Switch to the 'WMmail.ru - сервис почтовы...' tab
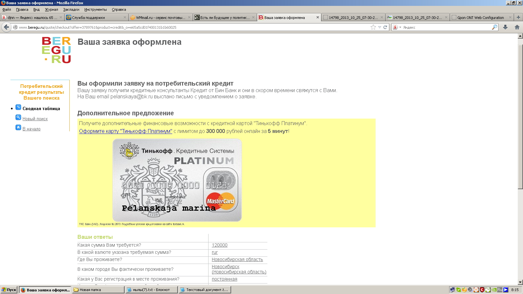523x294 pixels. coord(160,17)
